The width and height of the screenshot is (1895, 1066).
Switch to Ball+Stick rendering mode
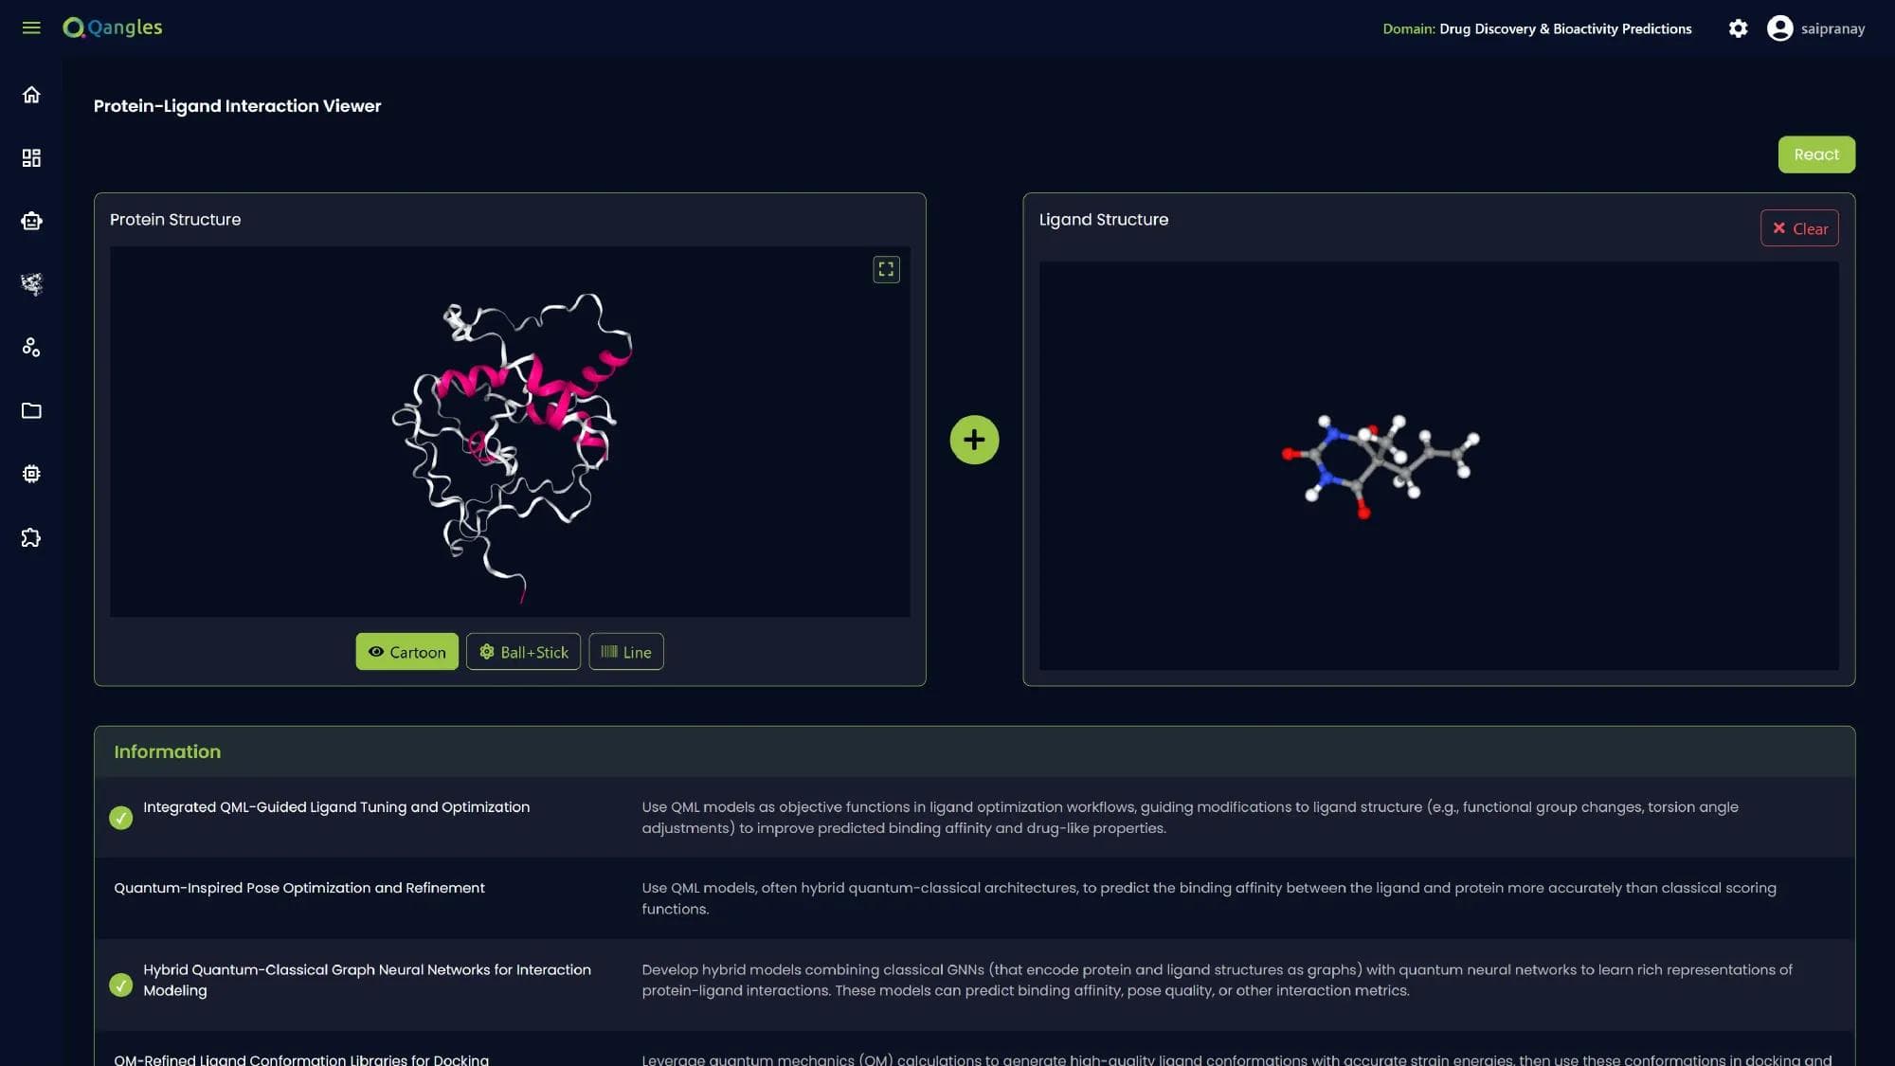click(523, 651)
